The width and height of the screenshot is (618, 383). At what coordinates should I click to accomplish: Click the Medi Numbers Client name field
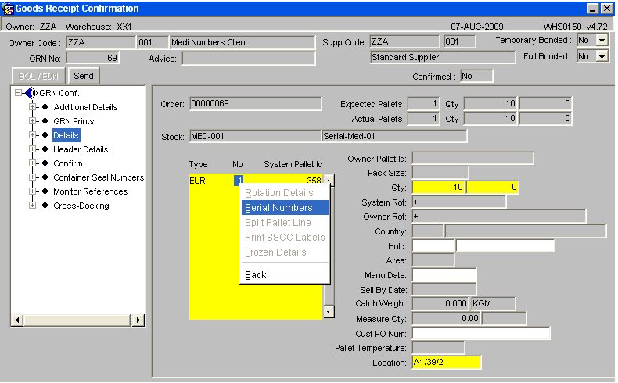pyautogui.click(x=243, y=42)
